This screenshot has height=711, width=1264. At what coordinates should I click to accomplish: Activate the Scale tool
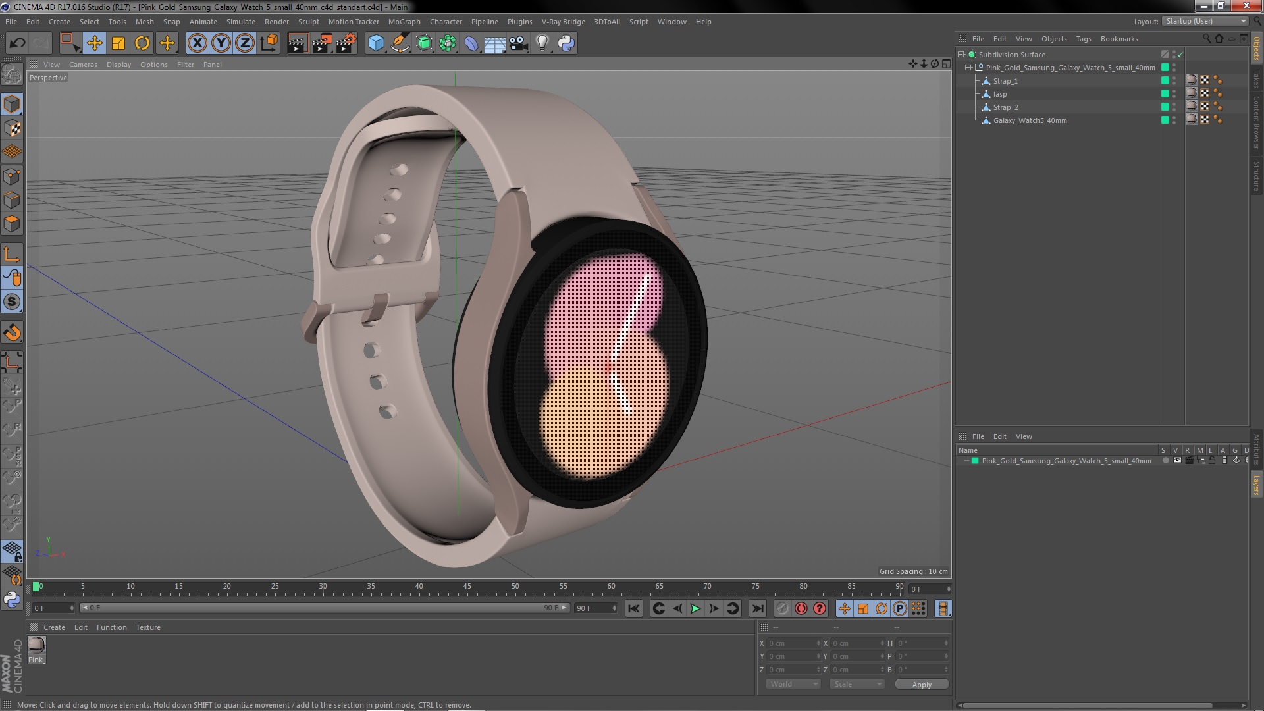point(118,43)
